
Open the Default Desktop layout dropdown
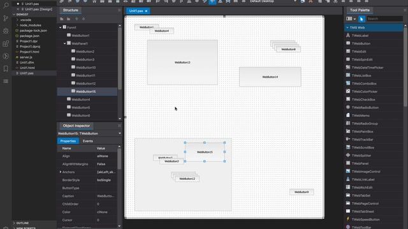pyautogui.click(x=295, y=1)
